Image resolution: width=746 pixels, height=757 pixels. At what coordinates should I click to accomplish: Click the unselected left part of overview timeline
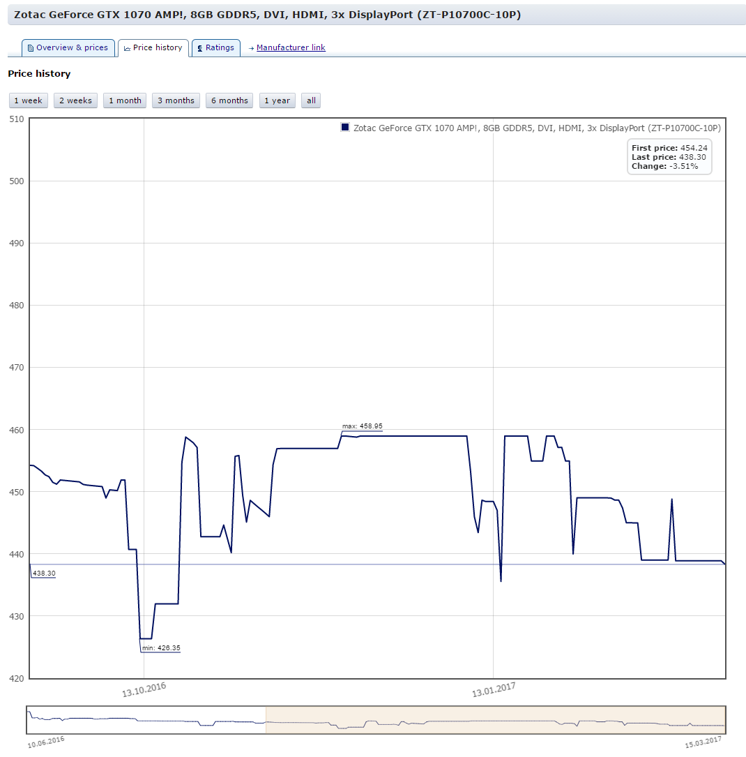click(x=146, y=720)
